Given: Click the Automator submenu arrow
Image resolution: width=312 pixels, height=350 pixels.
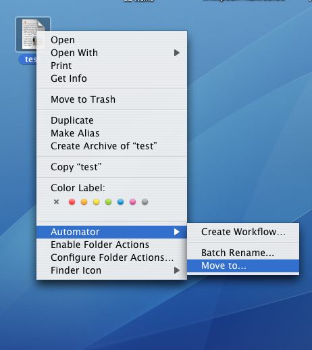Looking at the screenshot, I should coord(177,232).
